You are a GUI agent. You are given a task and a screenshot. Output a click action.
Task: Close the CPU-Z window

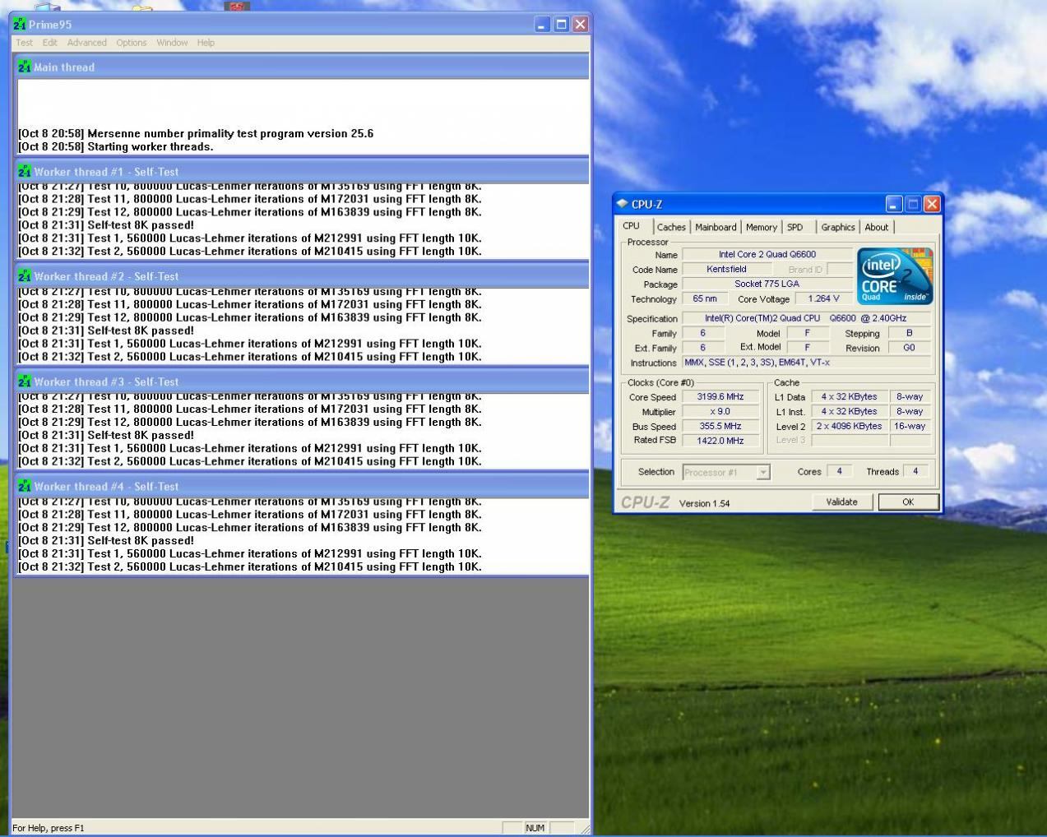(932, 204)
